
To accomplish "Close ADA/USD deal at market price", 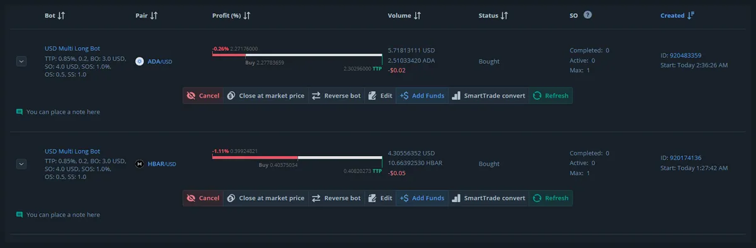I will coord(266,96).
